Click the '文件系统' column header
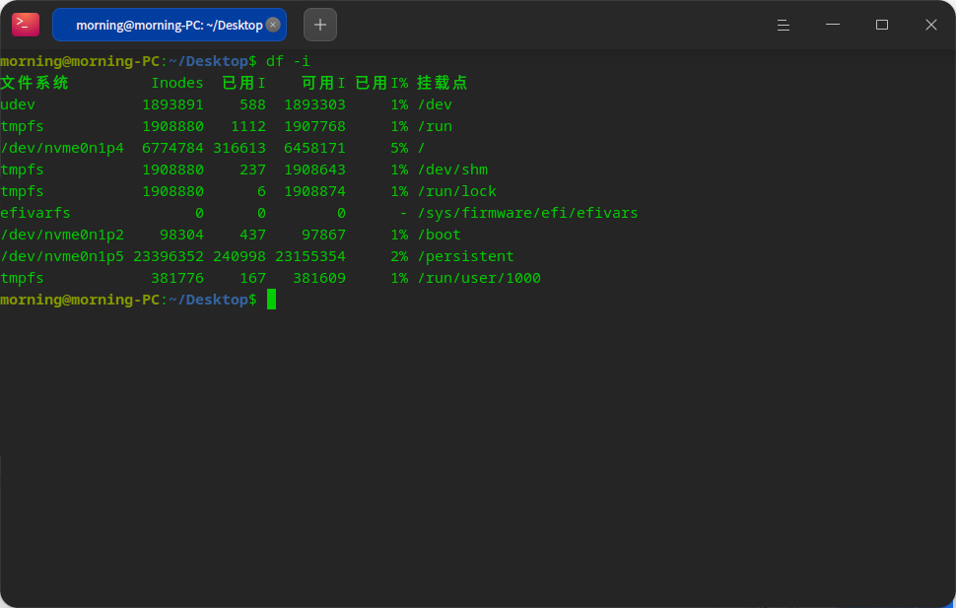956x608 pixels. pos(34,83)
